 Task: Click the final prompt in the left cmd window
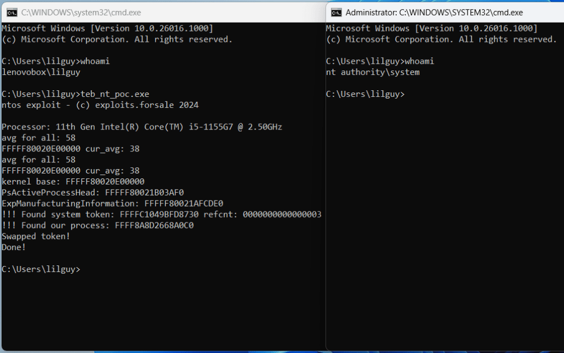pyautogui.click(x=41, y=269)
